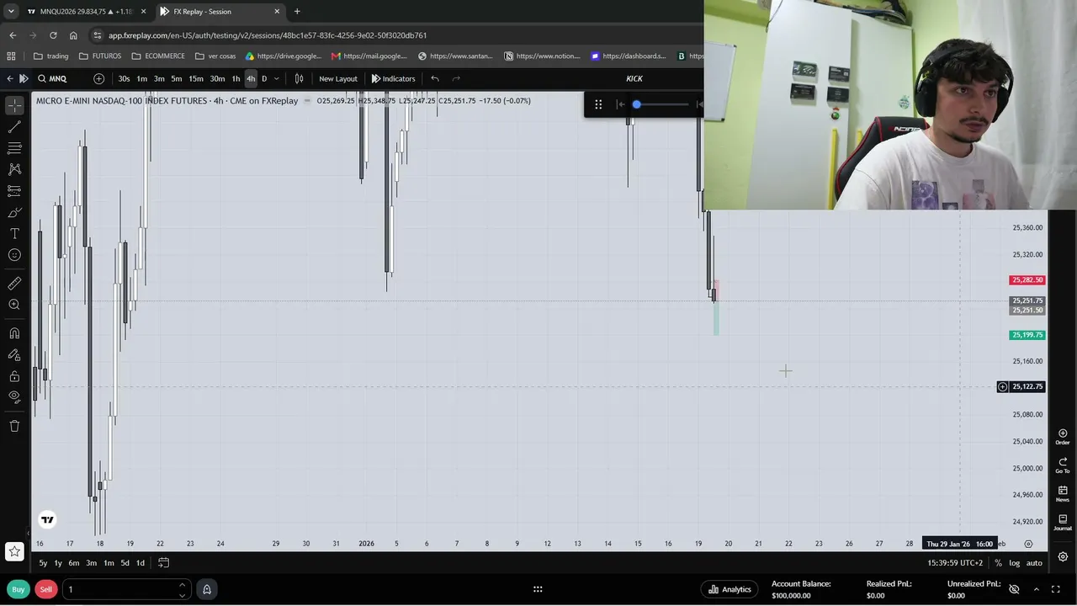1077x606 pixels.
Task: Open candlestick chart type selector
Action: coord(299,78)
